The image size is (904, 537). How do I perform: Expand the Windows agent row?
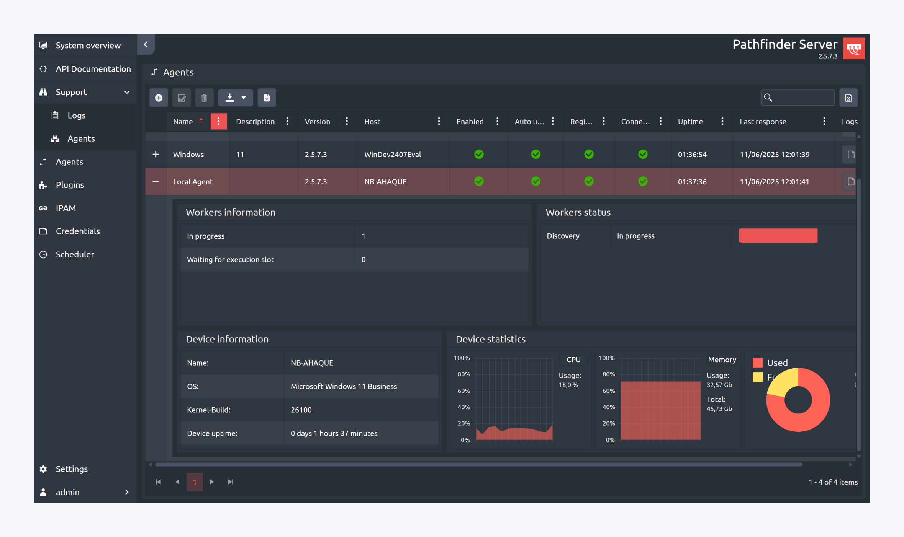(156, 155)
